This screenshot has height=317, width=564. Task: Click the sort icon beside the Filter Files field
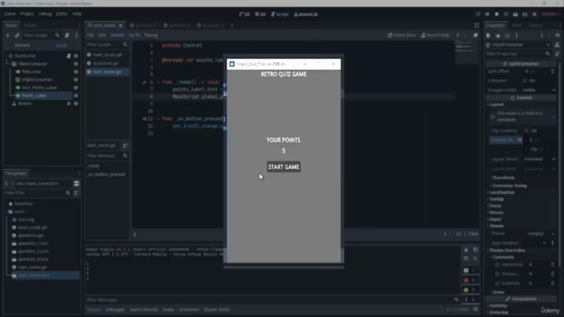click(76, 193)
